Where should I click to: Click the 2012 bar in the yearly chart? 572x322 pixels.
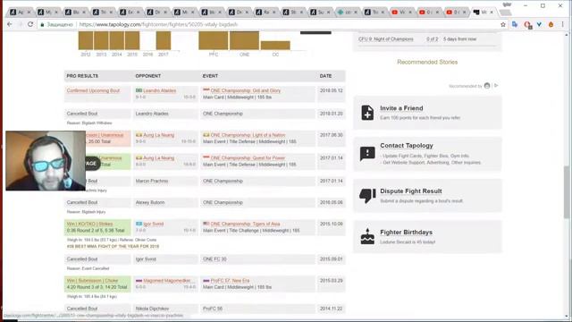pos(86,40)
